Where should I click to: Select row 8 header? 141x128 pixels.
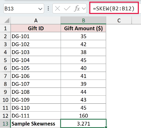click(5, 84)
